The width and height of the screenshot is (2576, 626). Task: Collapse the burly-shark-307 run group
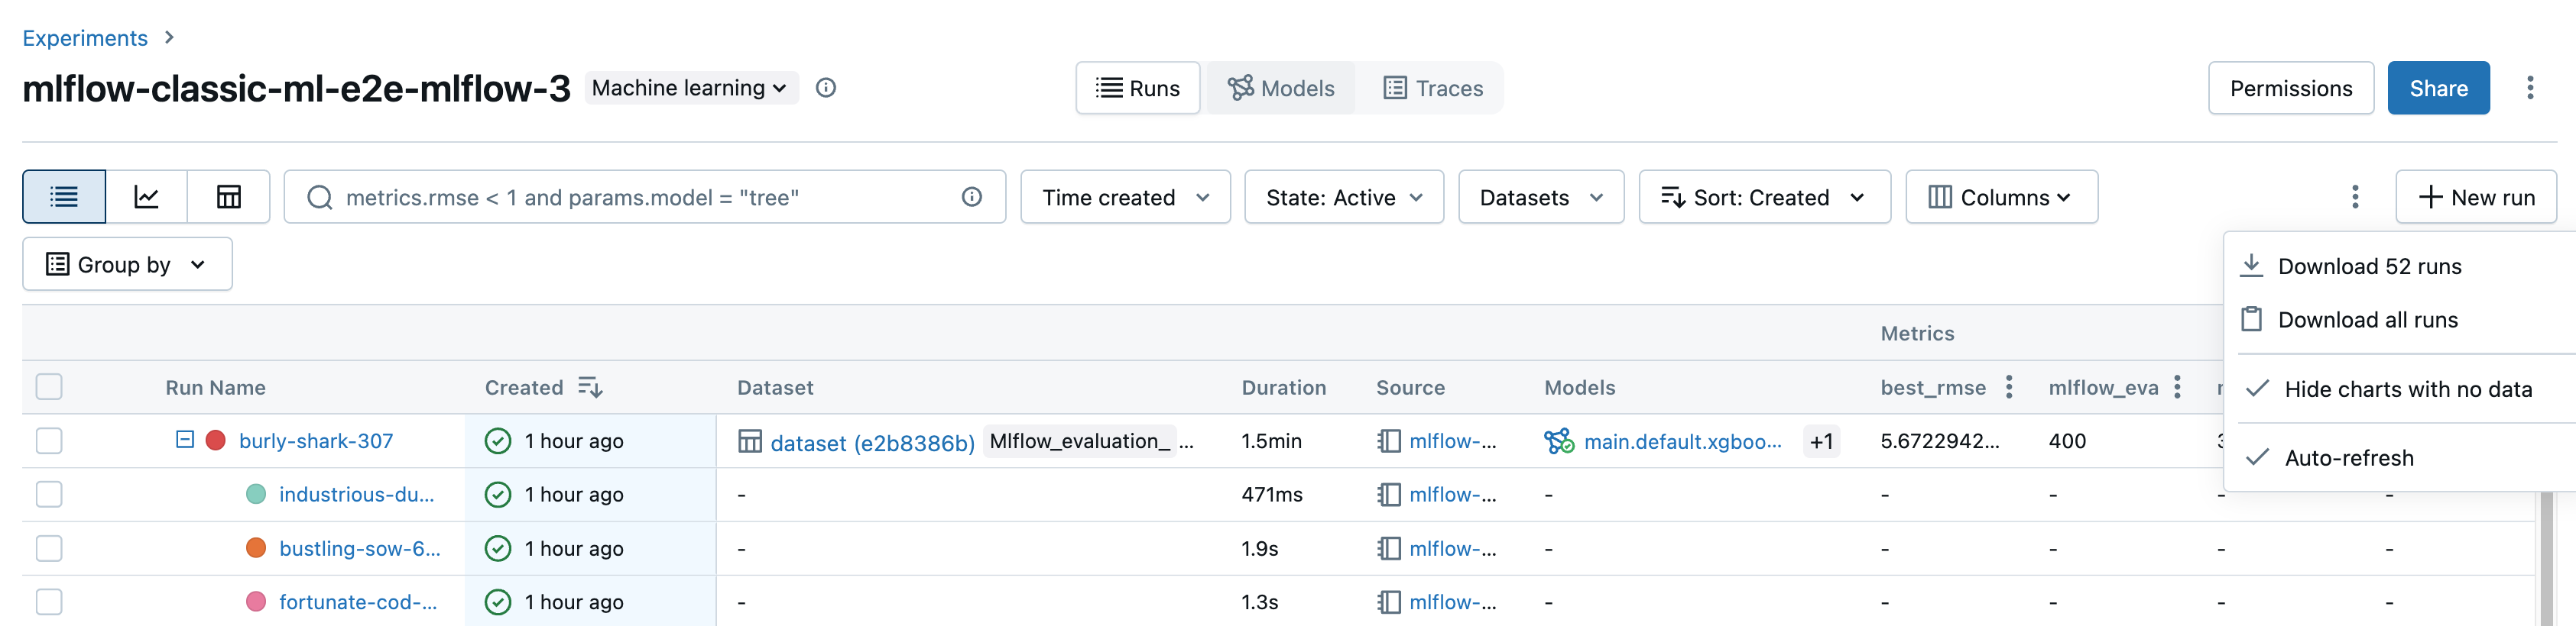point(185,439)
